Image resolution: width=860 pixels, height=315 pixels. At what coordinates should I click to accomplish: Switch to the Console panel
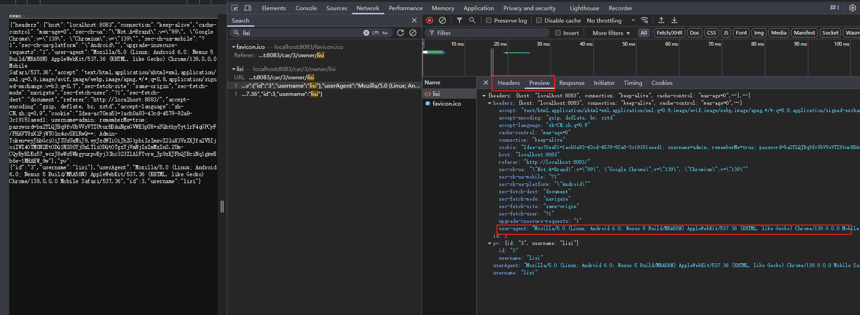pos(306,8)
